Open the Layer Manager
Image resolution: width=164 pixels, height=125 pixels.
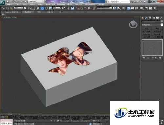(x=124, y=8)
